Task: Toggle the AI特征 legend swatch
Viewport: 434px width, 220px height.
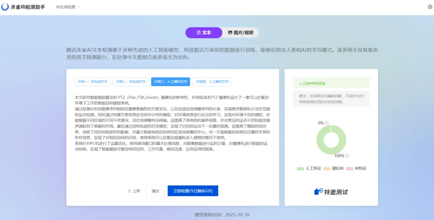Action: (350, 169)
